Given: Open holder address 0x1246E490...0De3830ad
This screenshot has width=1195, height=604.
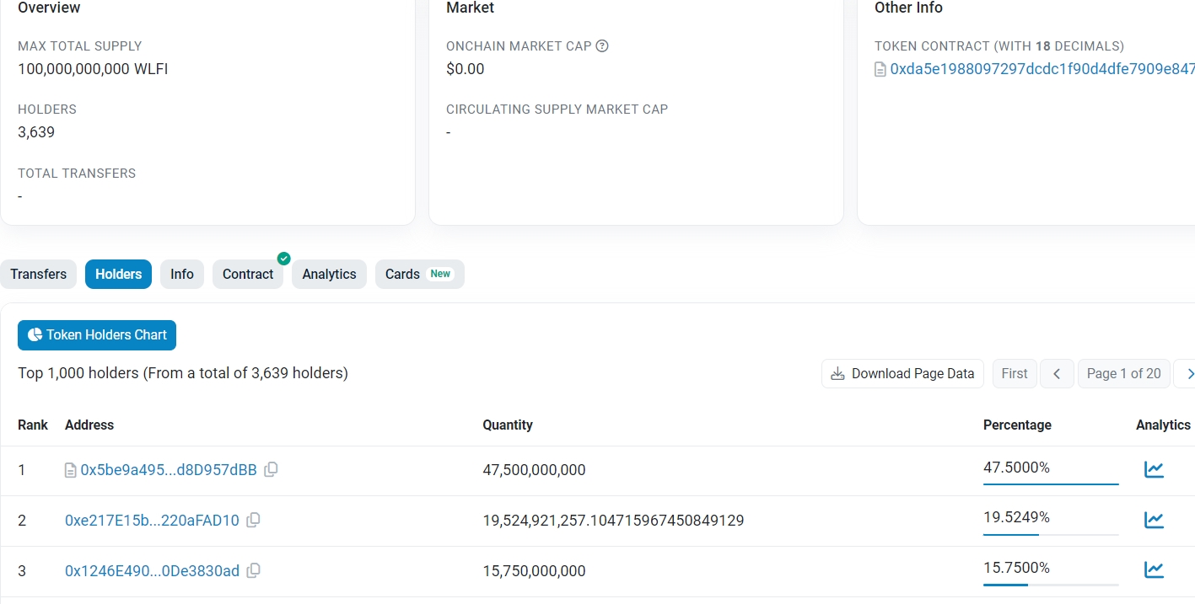Looking at the screenshot, I should click(x=152, y=571).
